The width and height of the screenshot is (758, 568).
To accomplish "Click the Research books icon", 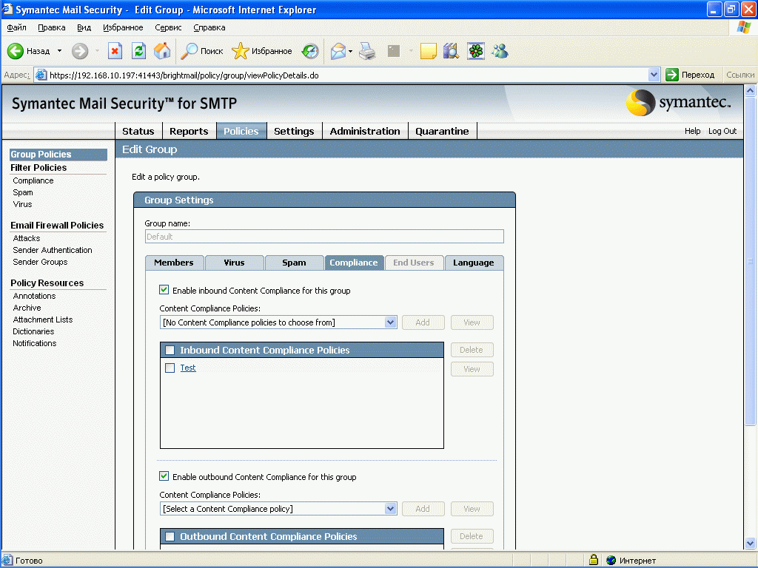I will [451, 51].
